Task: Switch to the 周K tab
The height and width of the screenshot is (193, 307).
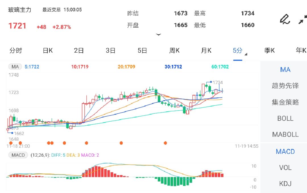Action: click(174, 50)
